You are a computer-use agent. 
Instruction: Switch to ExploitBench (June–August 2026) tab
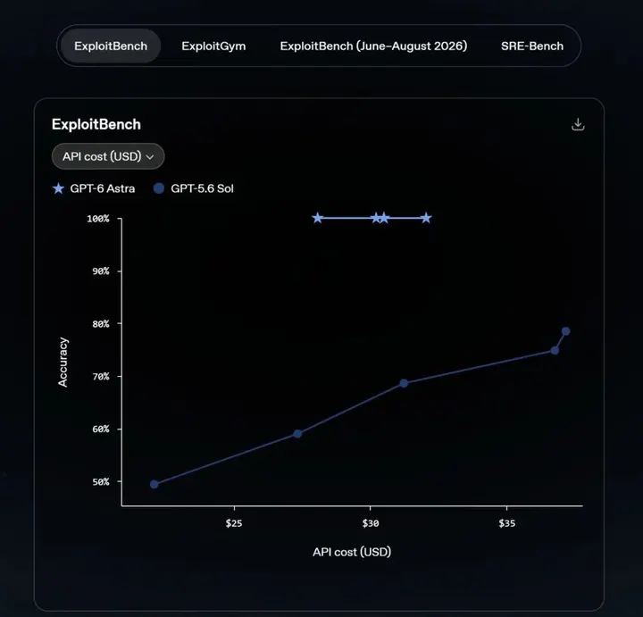point(373,46)
